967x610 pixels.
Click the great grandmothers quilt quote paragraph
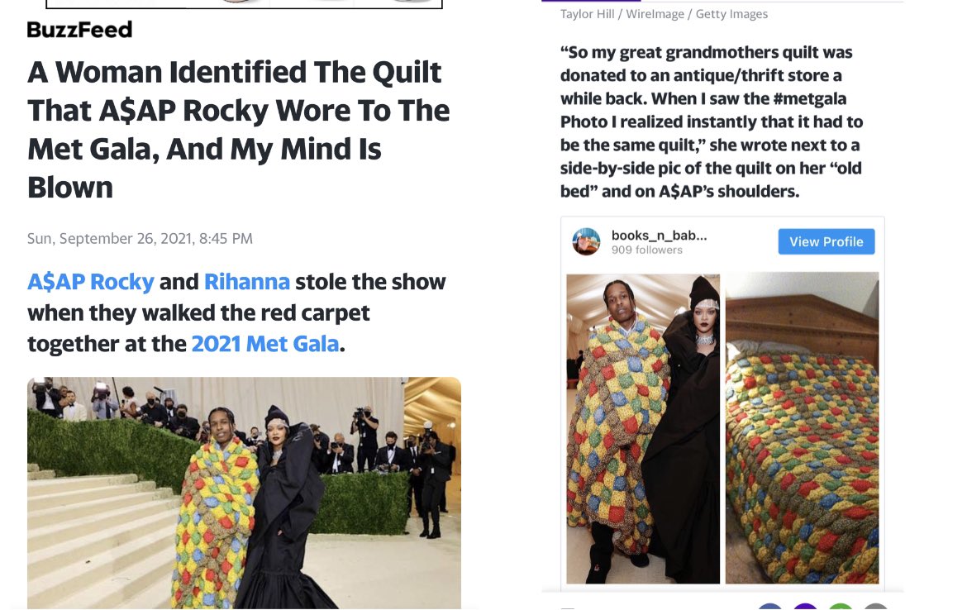[x=712, y=122]
